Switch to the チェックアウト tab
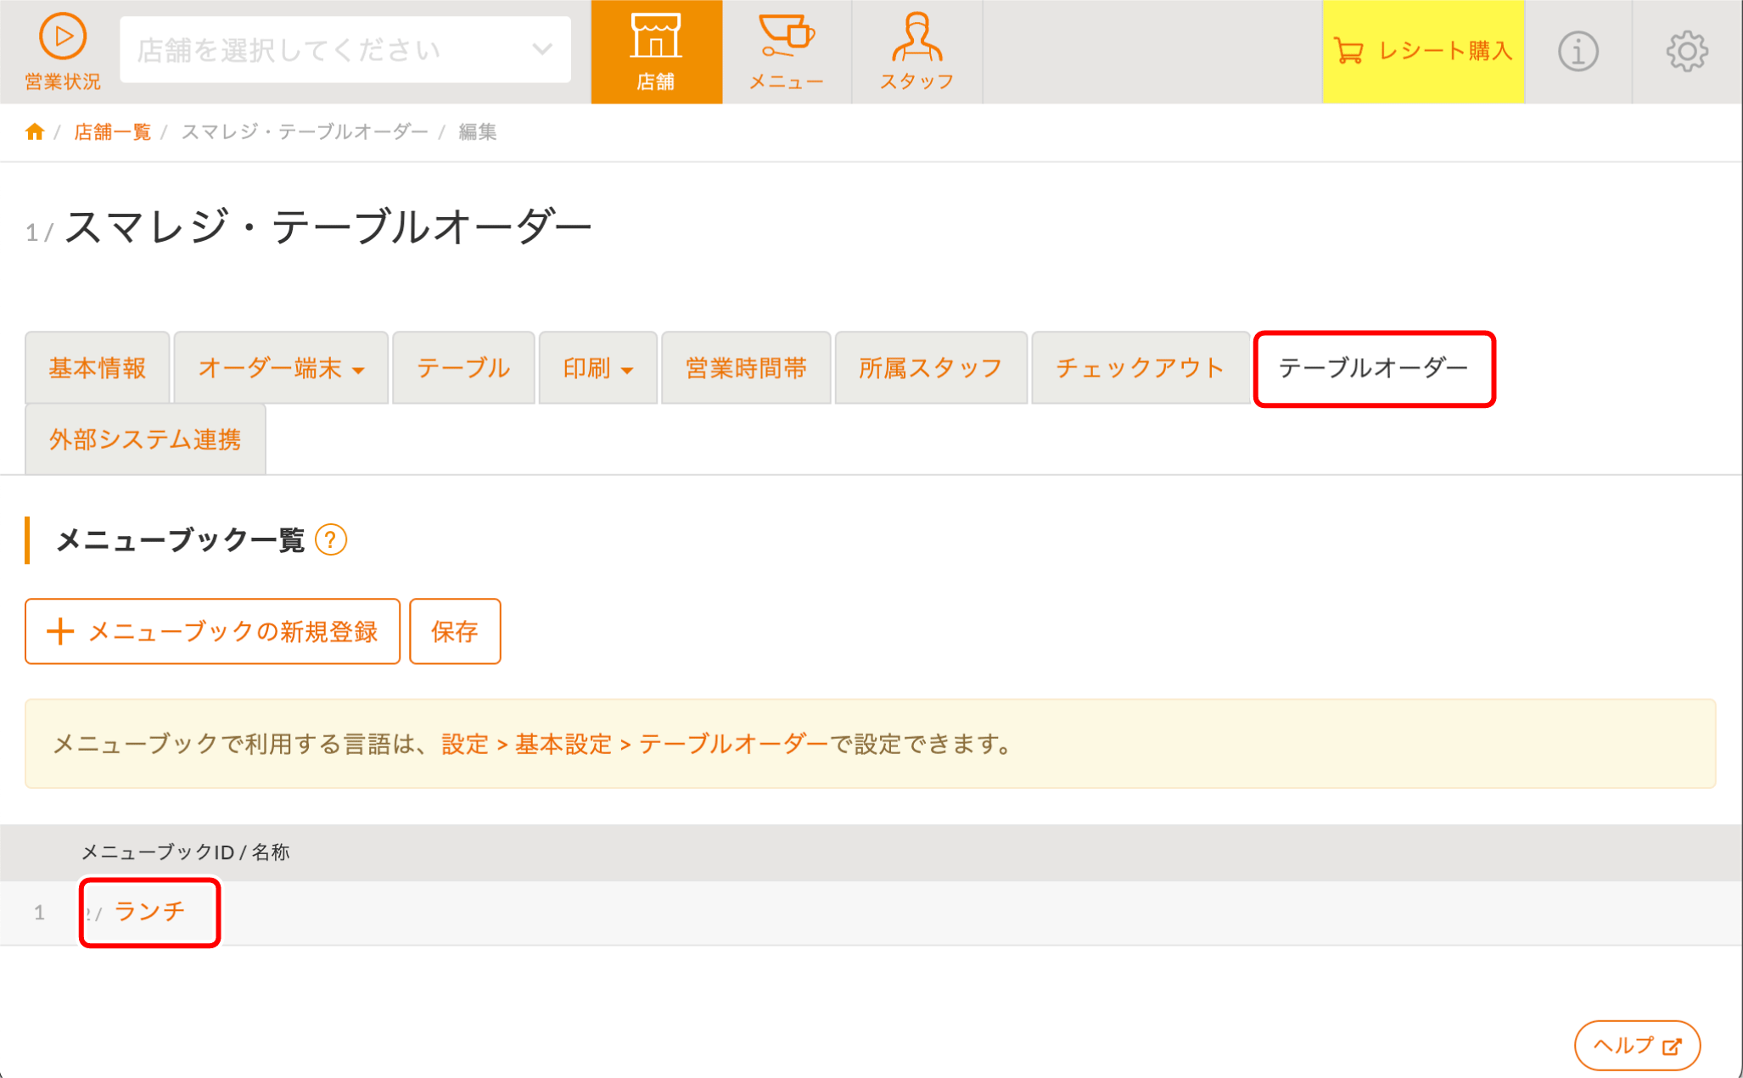Screen dimensions: 1743x1078 tap(1140, 368)
